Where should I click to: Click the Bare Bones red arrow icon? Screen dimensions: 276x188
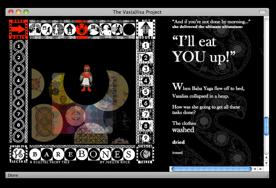[18, 29]
